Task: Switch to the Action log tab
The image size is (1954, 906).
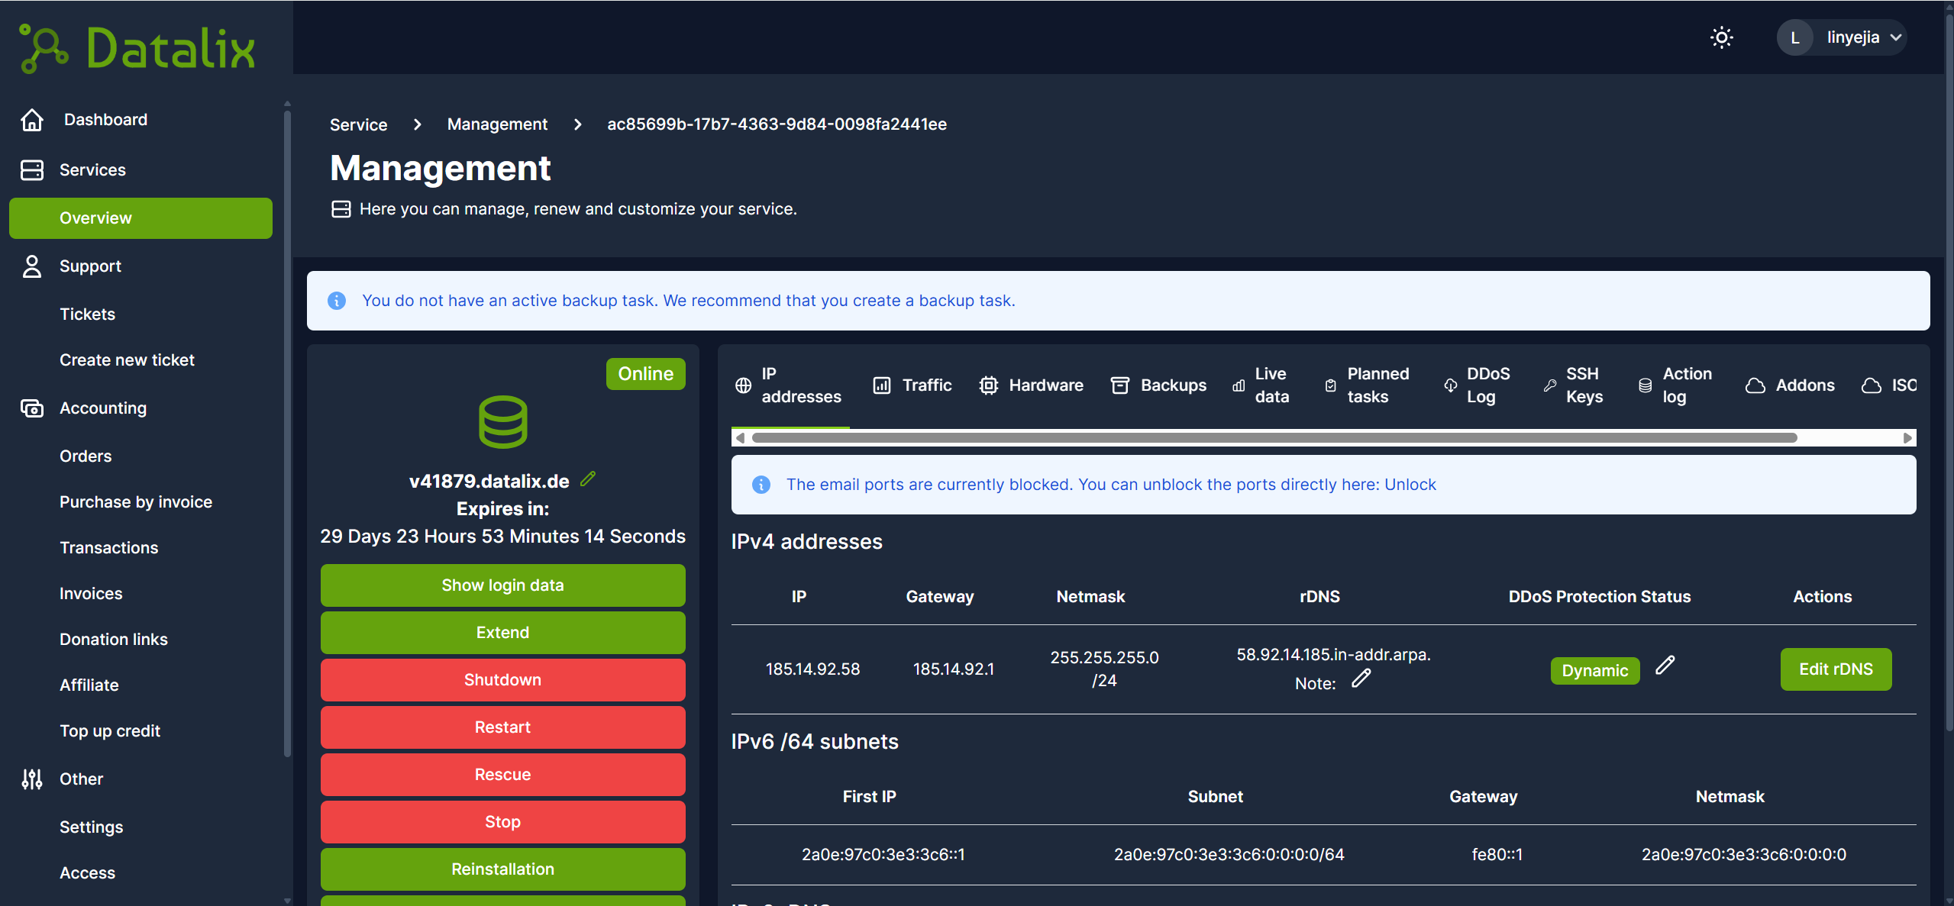Action: pyautogui.click(x=1675, y=385)
